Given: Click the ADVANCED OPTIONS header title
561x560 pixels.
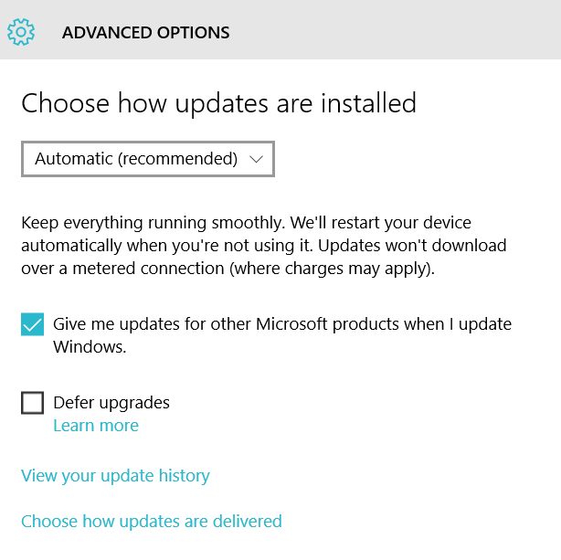Looking at the screenshot, I should point(145,33).
